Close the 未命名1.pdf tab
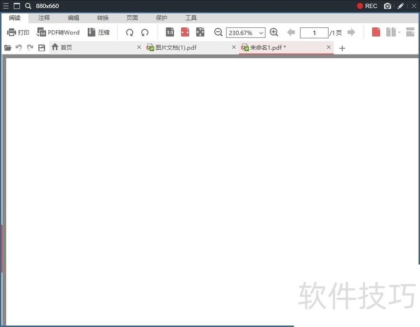420x327 pixels. point(329,47)
